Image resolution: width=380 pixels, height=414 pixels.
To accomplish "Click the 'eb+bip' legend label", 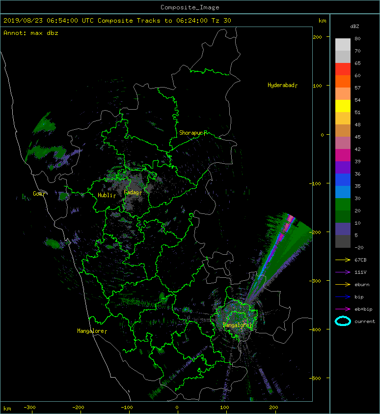I will point(363,309).
